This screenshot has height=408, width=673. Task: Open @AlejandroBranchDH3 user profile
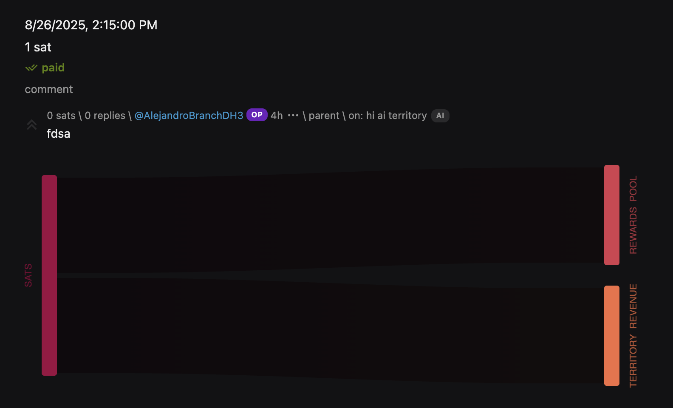point(189,116)
